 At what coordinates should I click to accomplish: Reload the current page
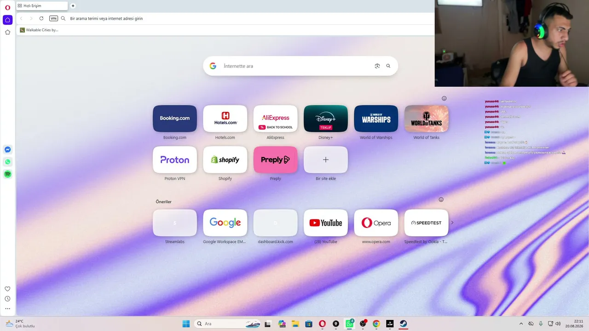coord(41,18)
